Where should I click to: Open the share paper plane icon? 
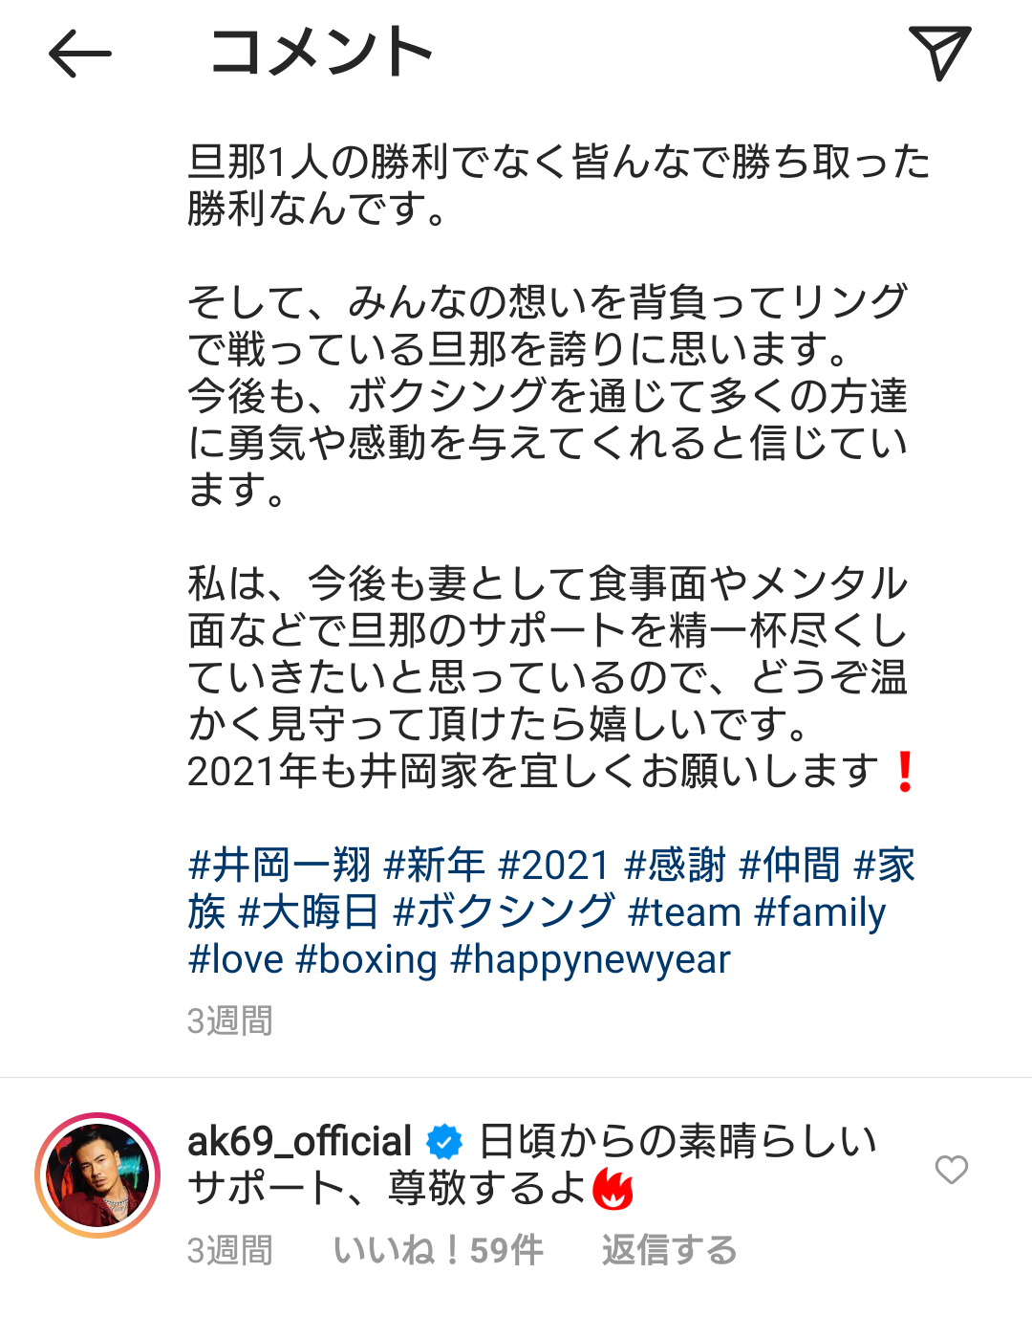tap(939, 53)
